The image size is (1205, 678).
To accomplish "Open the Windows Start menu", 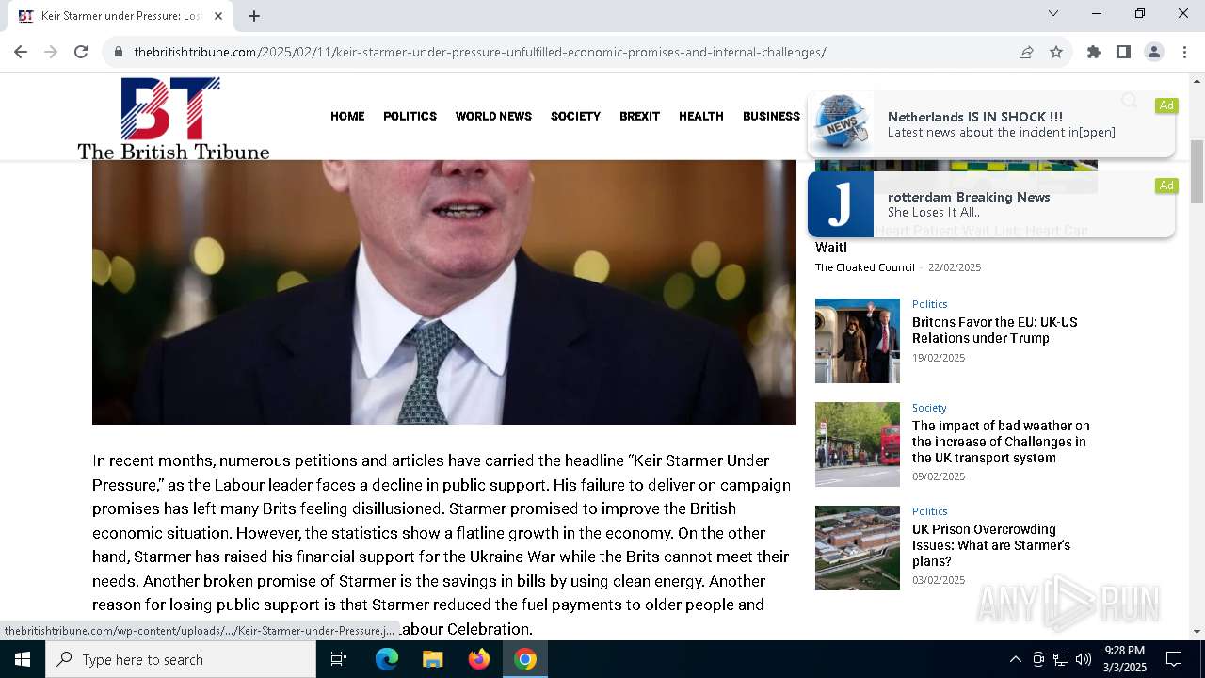I will pos(23,659).
